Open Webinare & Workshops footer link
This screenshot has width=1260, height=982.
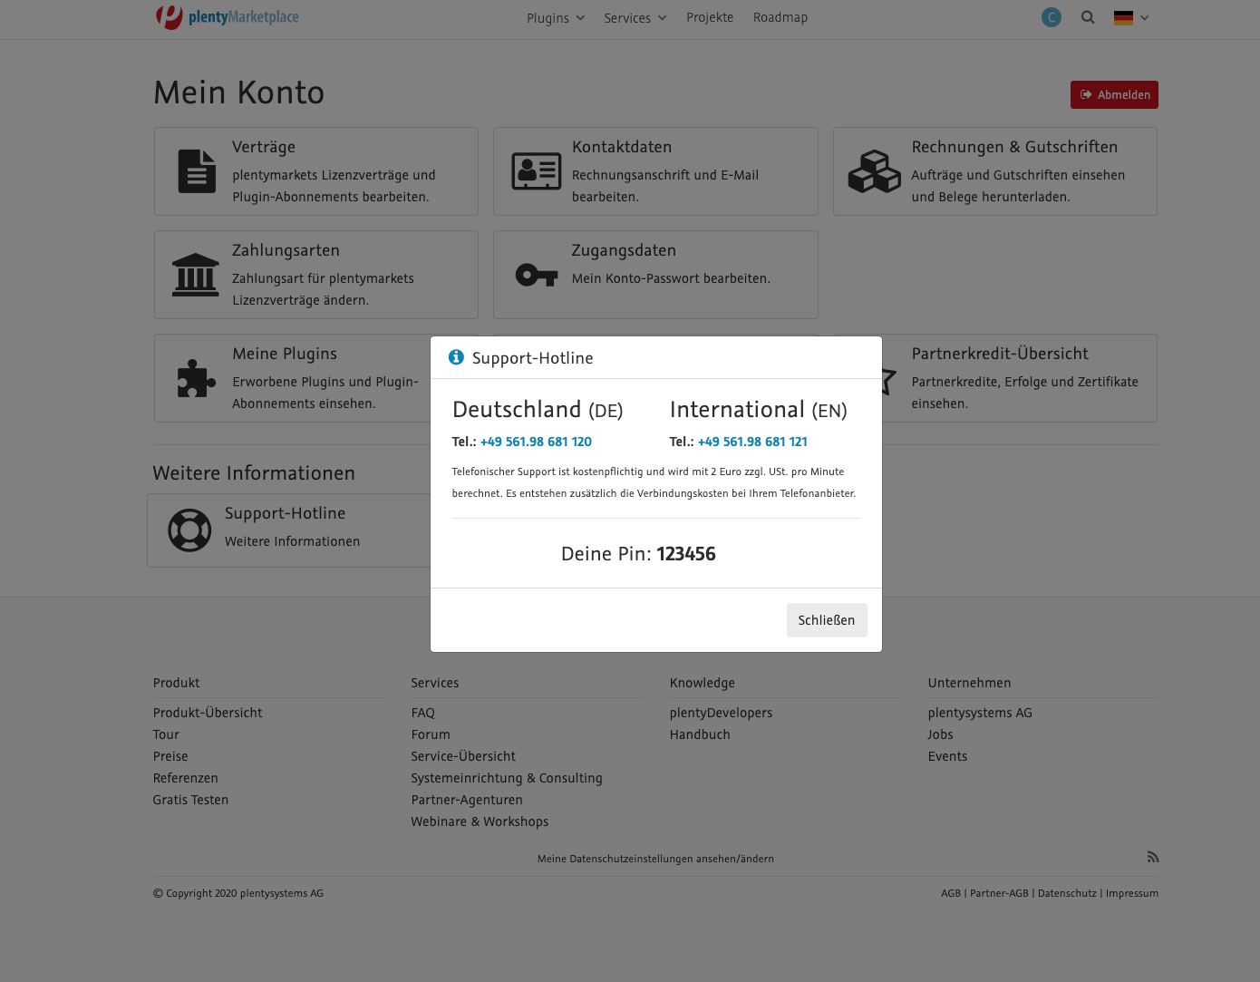[480, 822]
